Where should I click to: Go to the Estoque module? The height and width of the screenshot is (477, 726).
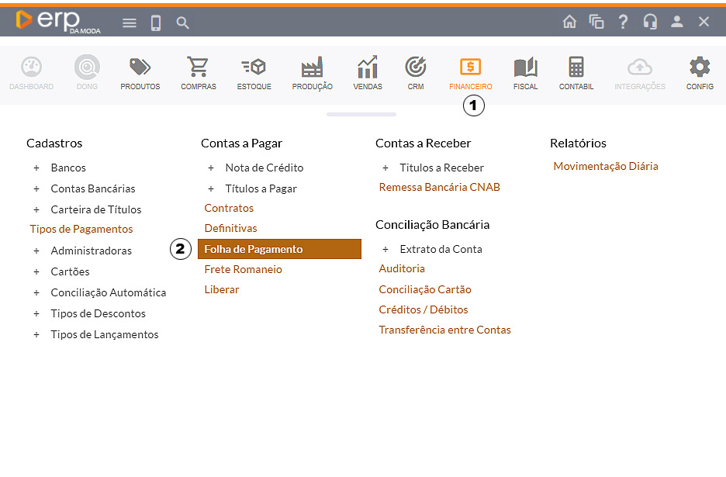tap(254, 73)
